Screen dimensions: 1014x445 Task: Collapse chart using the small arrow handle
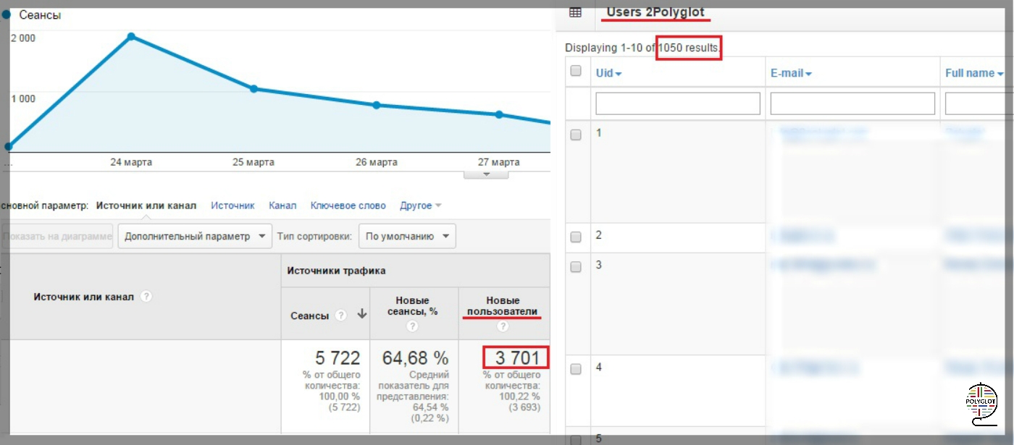[486, 174]
